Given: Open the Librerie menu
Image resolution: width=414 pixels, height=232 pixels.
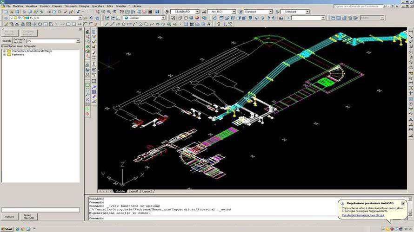Looking at the screenshot, I should tap(137, 6).
